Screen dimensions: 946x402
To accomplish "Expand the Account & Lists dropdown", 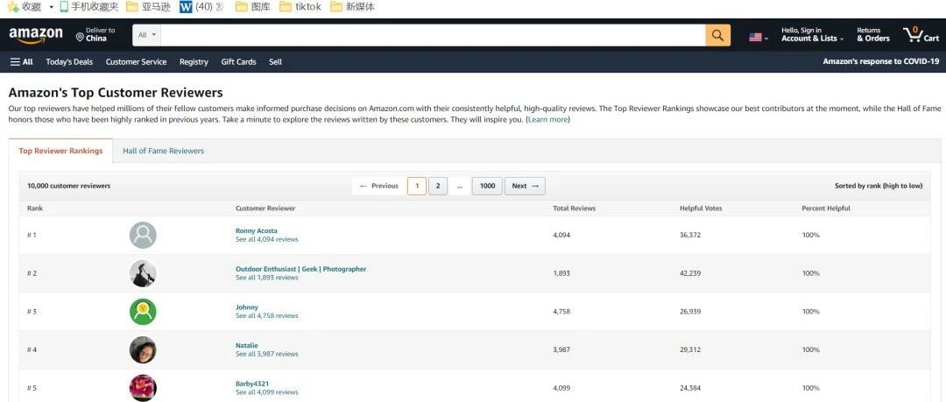I will click(812, 34).
